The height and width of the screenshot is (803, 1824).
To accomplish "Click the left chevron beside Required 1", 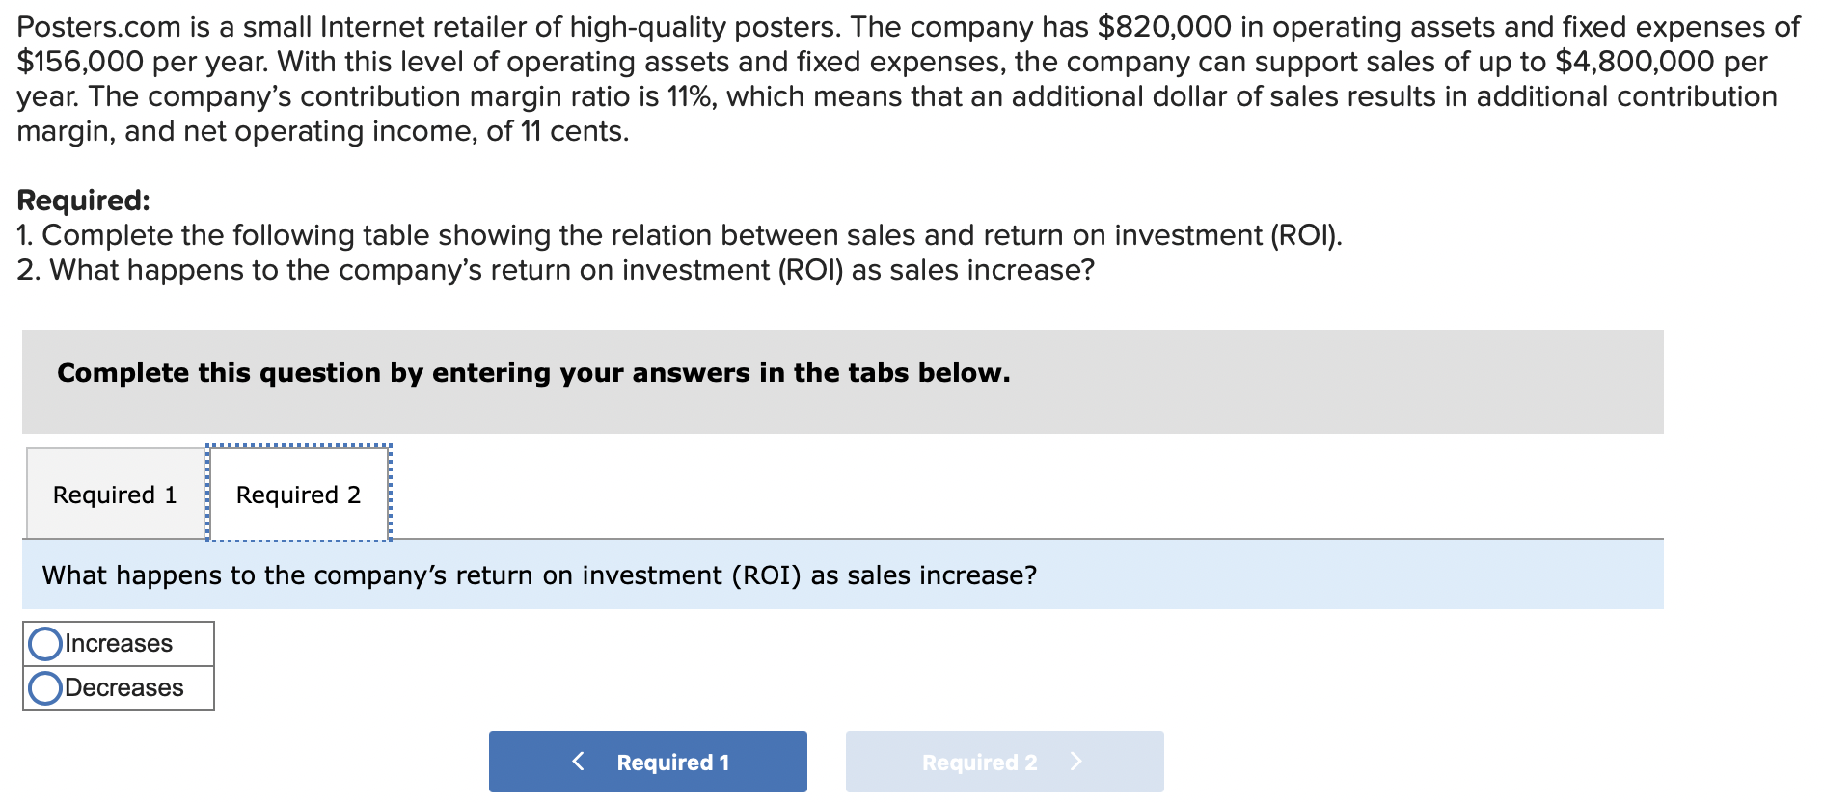I will pyautogui.click(x=578, y=761).
